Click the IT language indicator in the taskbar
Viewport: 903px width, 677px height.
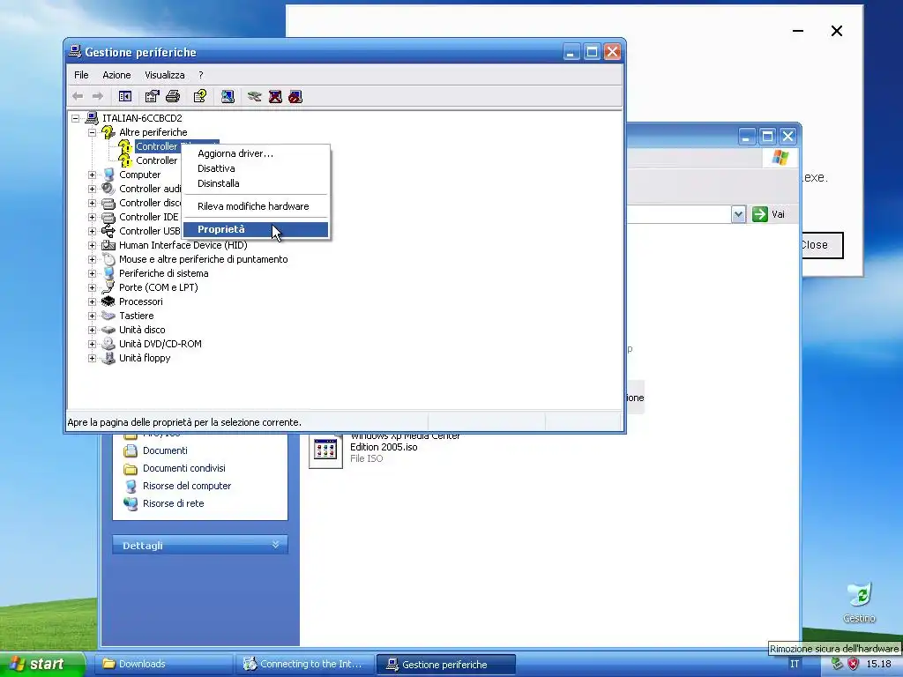(x=795, y=664)
